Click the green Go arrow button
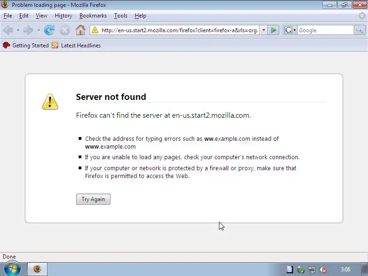368x276 pixels. (x=273, y=30)
